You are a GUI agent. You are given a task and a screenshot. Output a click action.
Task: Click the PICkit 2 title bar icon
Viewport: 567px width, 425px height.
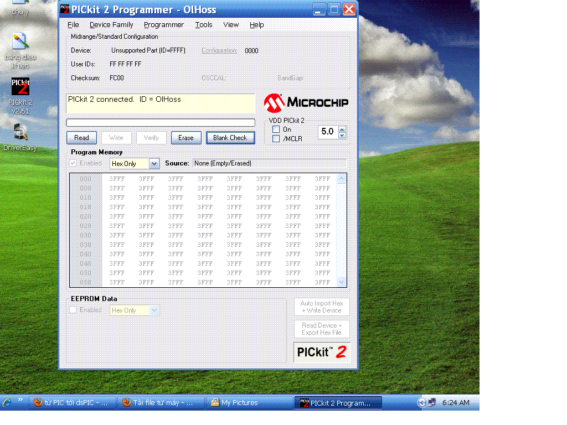(x=65, y=9)
